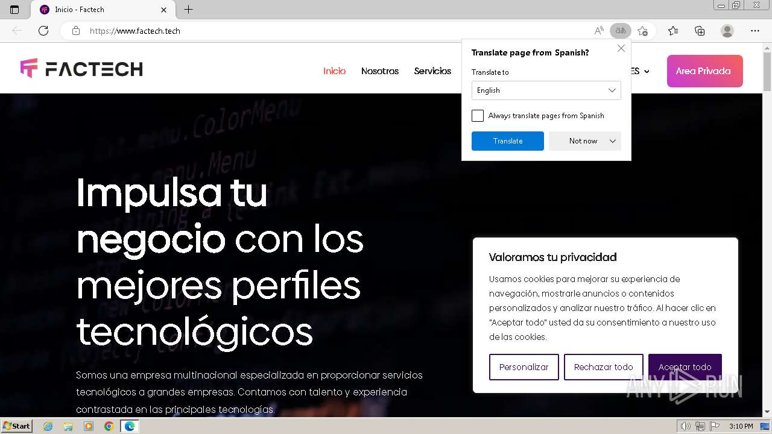
Task: Click the Area Privada button
Action: [704, 71]
